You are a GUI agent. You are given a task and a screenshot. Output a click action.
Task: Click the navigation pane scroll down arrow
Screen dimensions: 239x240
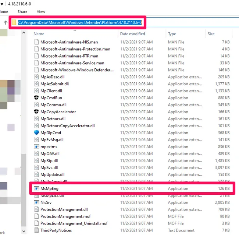coord(24,231)
